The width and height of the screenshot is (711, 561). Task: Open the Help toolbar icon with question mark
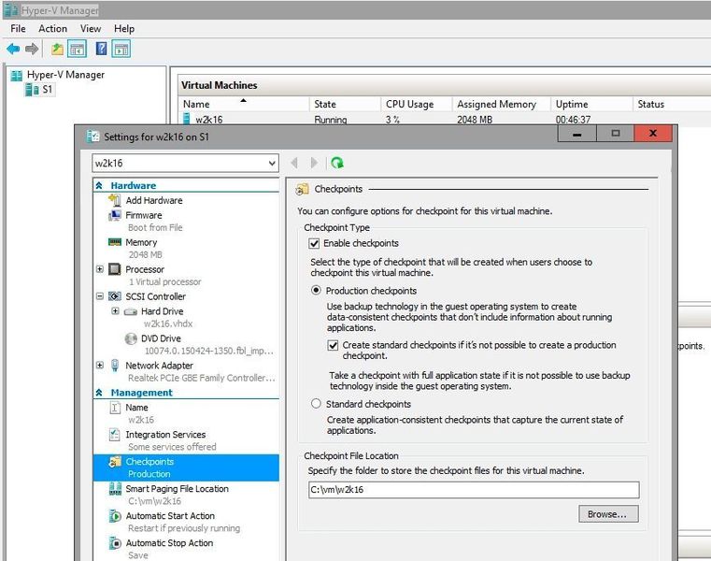[x=102, y=49]
